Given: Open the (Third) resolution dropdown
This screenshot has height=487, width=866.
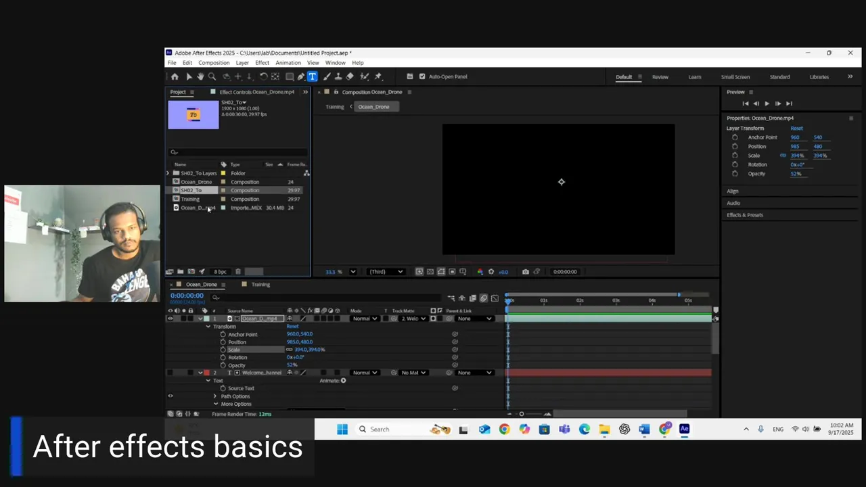Looking at the screenshot, I should coord(386,272).
